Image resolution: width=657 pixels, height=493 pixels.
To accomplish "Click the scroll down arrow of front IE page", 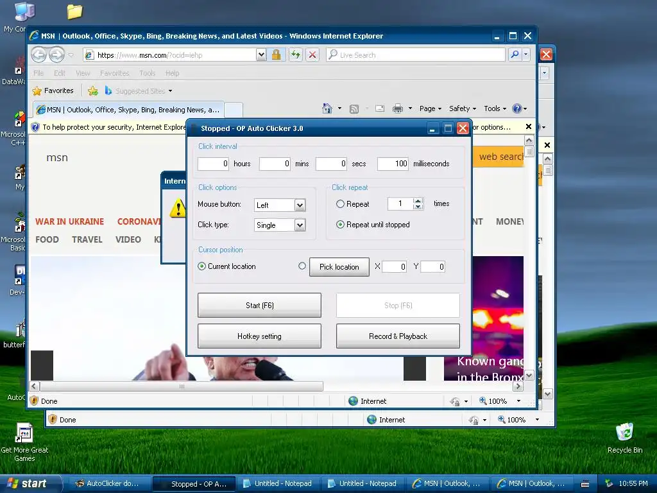I will [529, 376].
